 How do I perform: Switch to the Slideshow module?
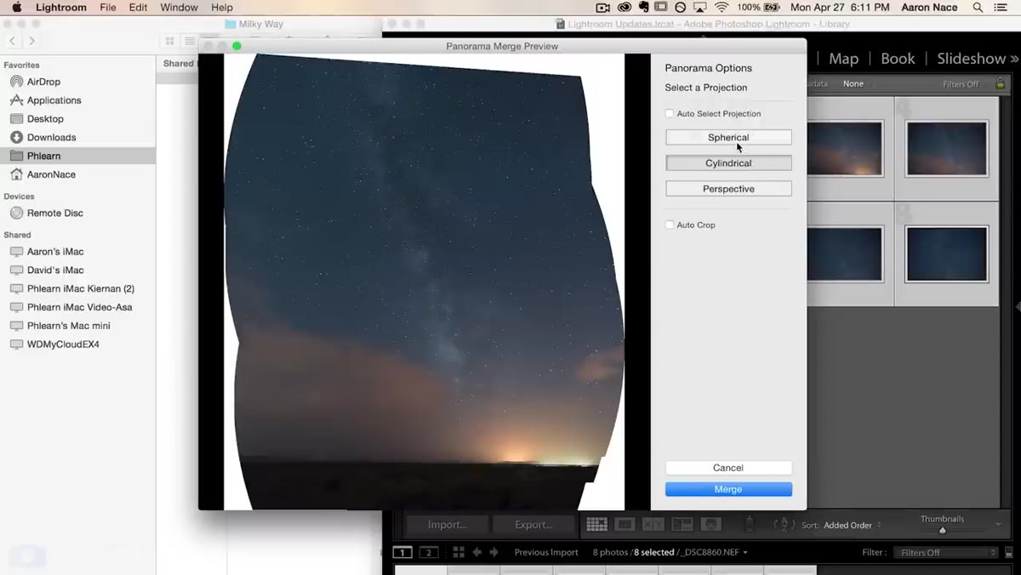[971, 59]
